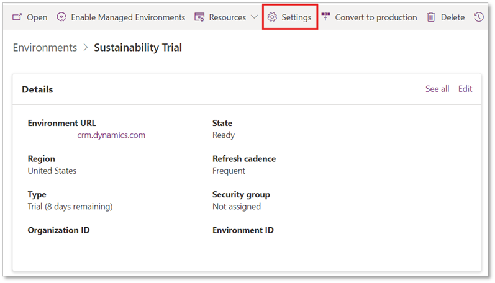The width and height of the screenshot is (495, 283).
Task: Click the Environment ID label
Action: click(243, 230)
